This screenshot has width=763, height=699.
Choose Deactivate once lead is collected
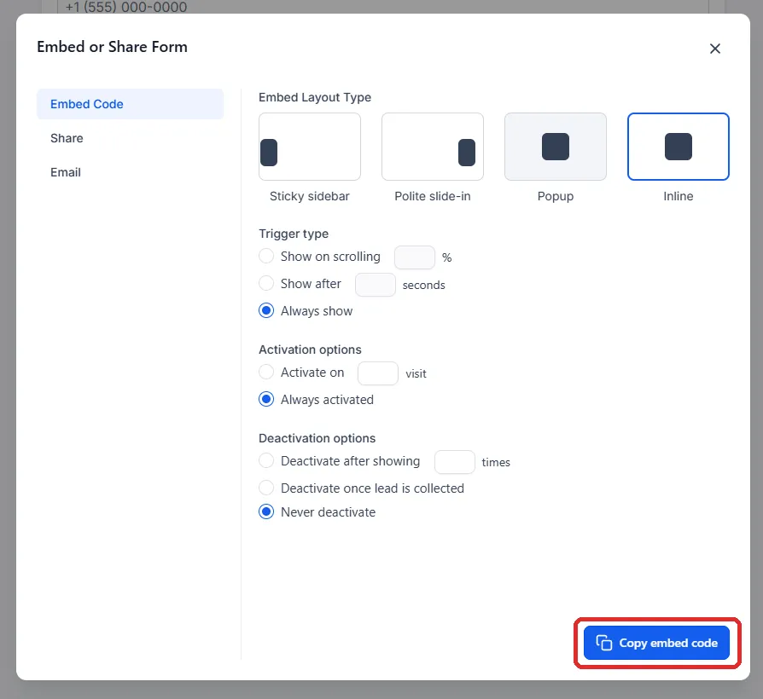click(x=266, y=488)
